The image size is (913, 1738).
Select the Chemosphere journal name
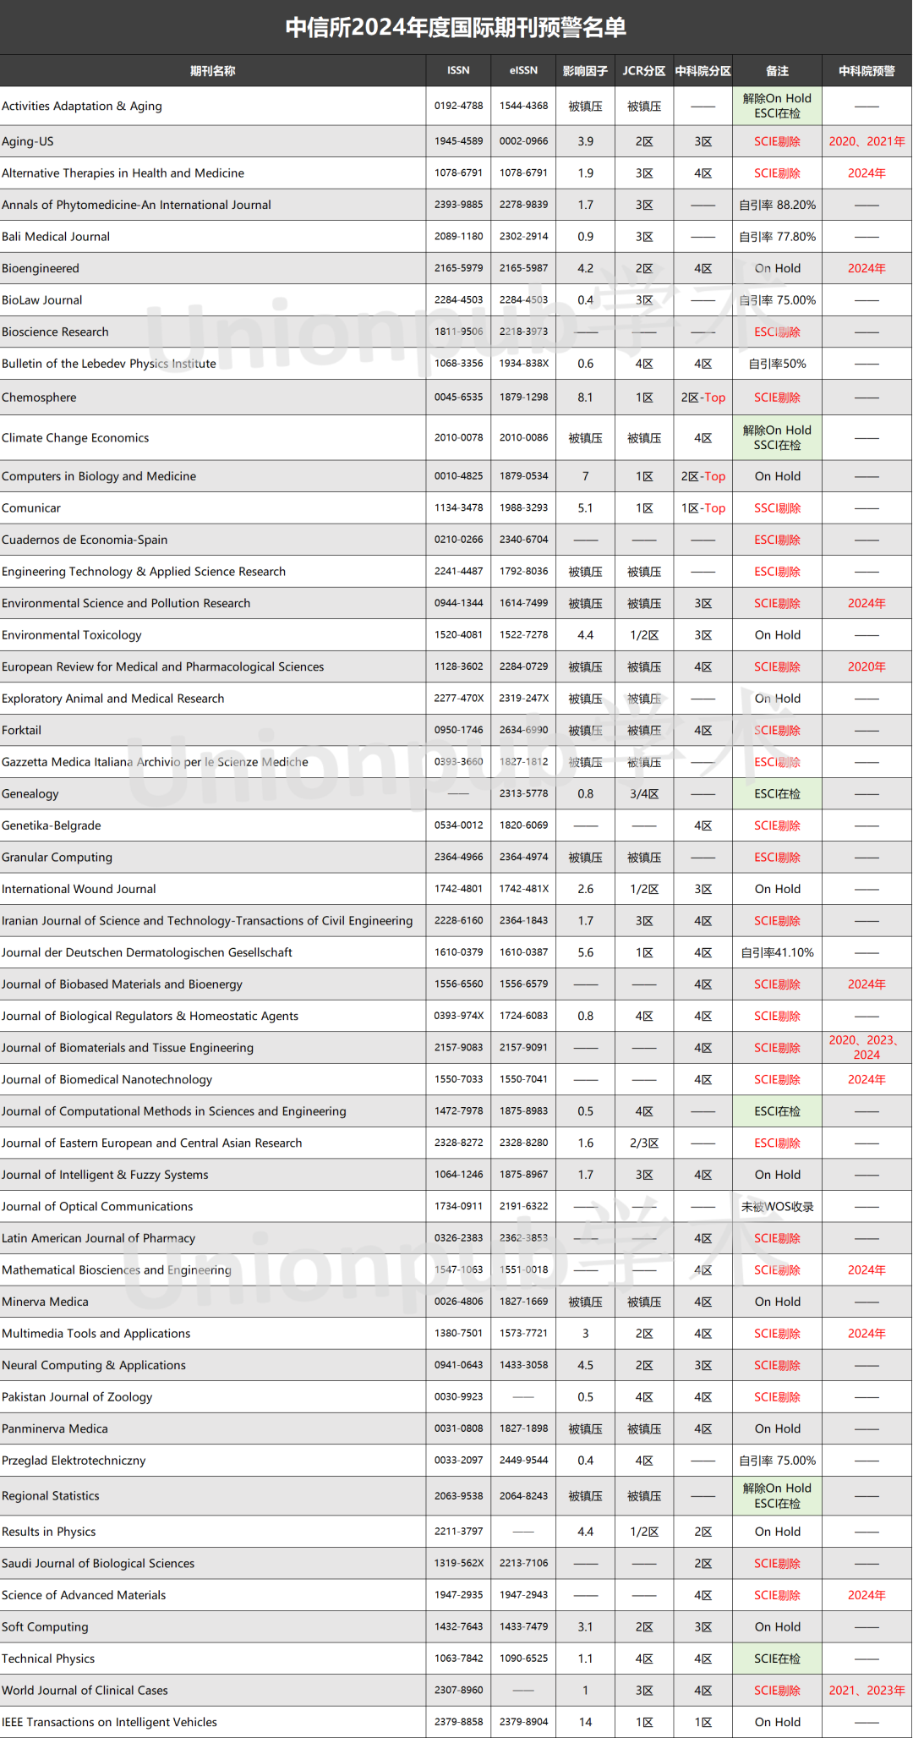pos(39,397)
